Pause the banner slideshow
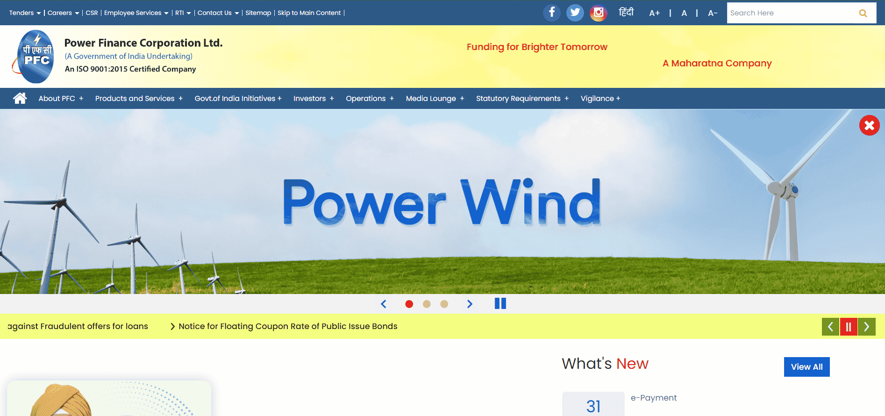Screen dimensions: 885x416 [500, 304]
